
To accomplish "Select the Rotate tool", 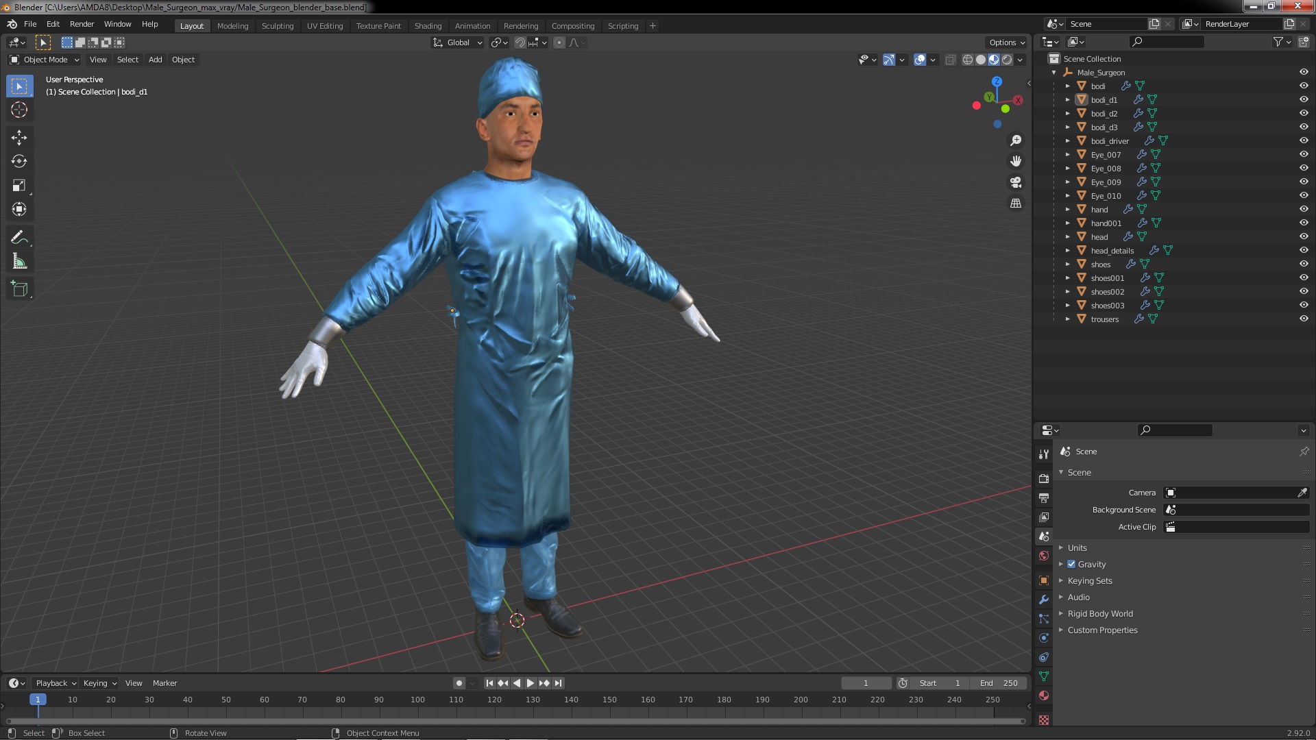I will [19, 162].
